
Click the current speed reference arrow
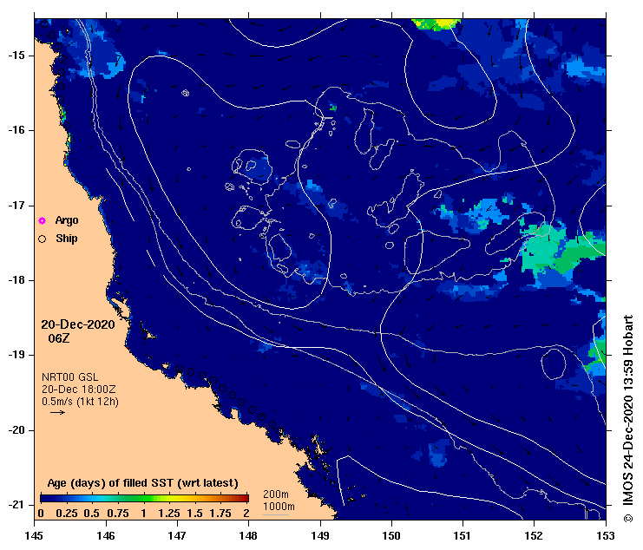tap(58, 412)
